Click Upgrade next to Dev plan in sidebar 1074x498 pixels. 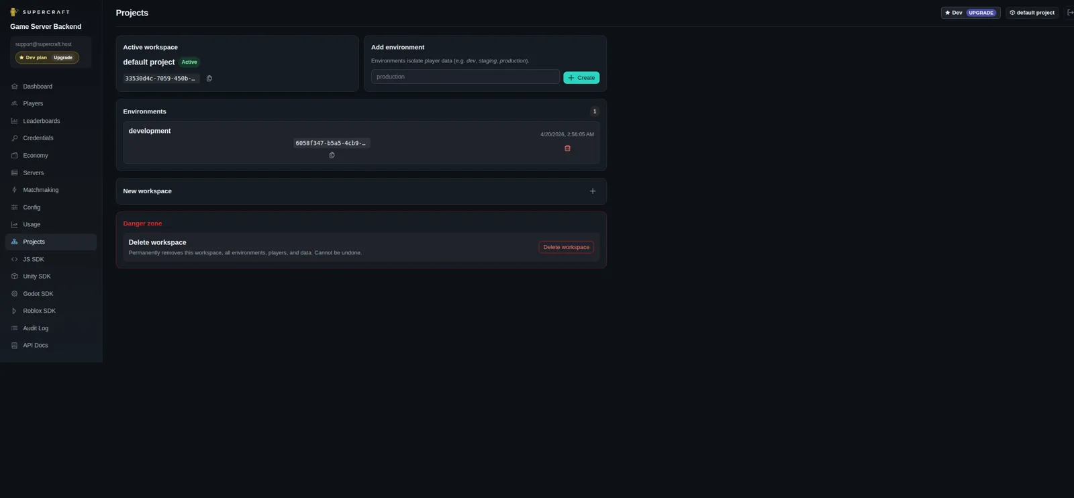point(63,58)
